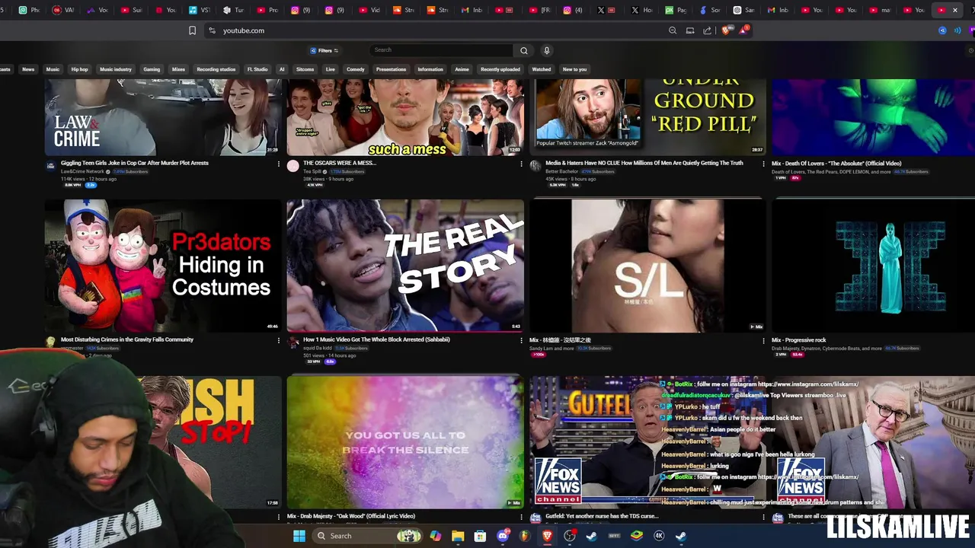Select the FL Studio chip
The width and height of the screenshot is (975, 548).
257,69
